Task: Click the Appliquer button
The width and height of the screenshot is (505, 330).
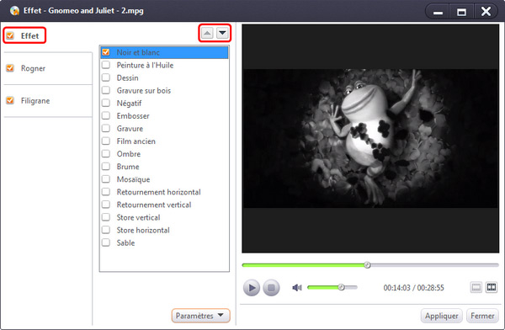Action: coord(442,316)
